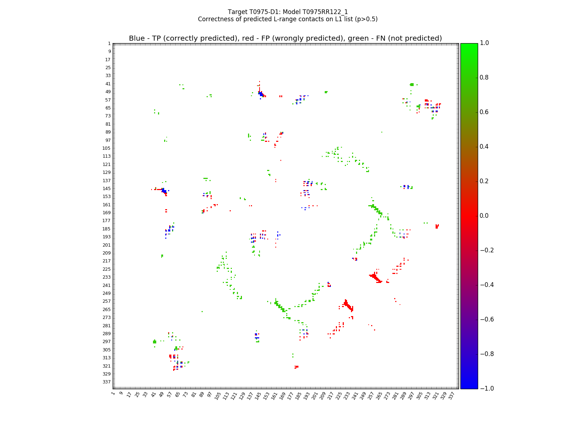The width and height of the screenshot is (576, 432).
Task: Click the colorbar tick label '0.0'
Action: point(485,216)
